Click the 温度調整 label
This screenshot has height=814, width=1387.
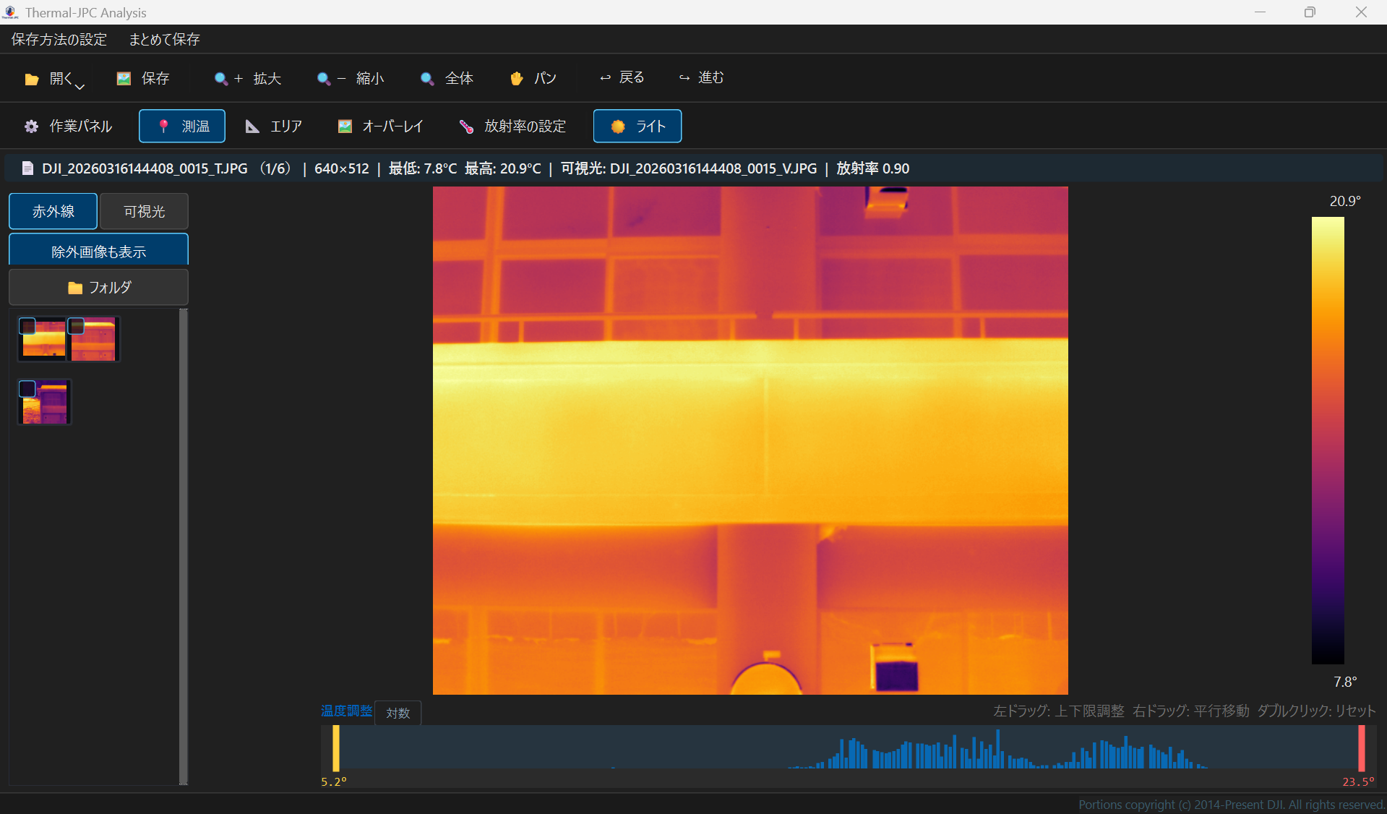click(x=346, y=711)
